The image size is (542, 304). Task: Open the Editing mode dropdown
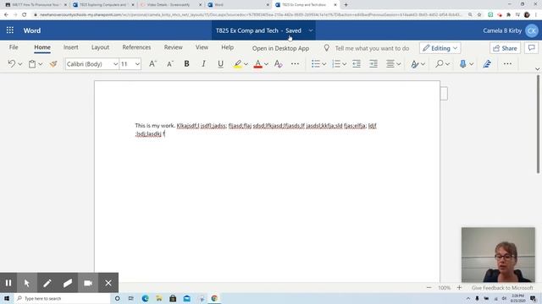click(440, 48)
